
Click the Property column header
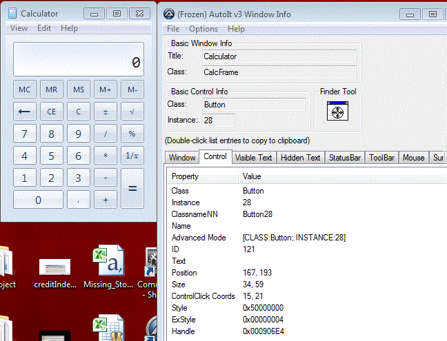202,176
